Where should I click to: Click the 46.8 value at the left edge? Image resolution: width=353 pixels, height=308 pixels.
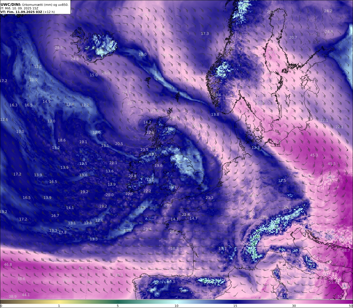(8, 265)
